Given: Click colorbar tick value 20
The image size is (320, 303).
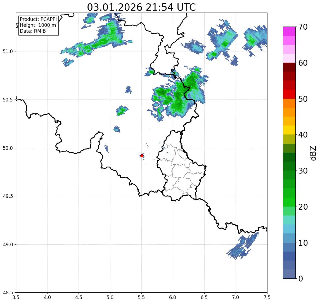Looking at the screenshot, I should (x=303, y=207).
